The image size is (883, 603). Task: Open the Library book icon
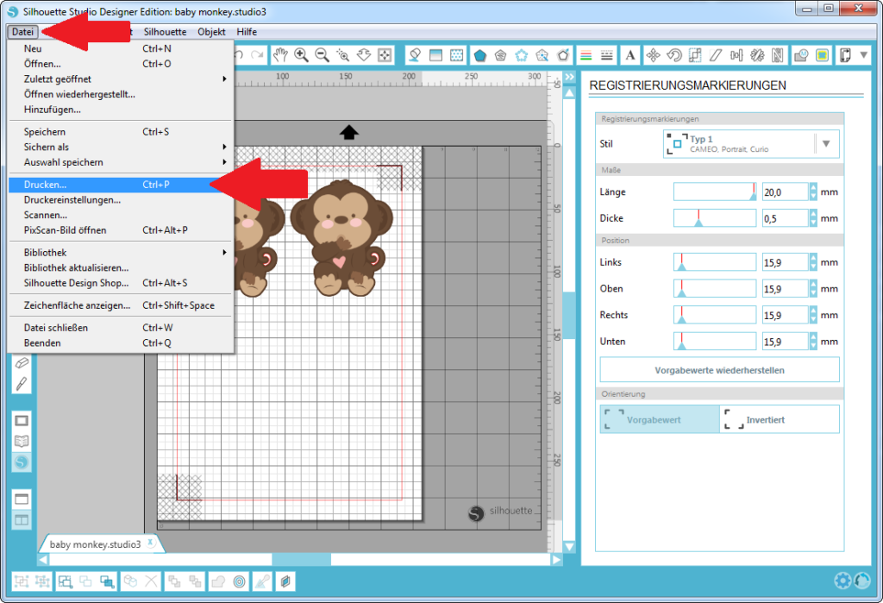(x=22, y=441)
